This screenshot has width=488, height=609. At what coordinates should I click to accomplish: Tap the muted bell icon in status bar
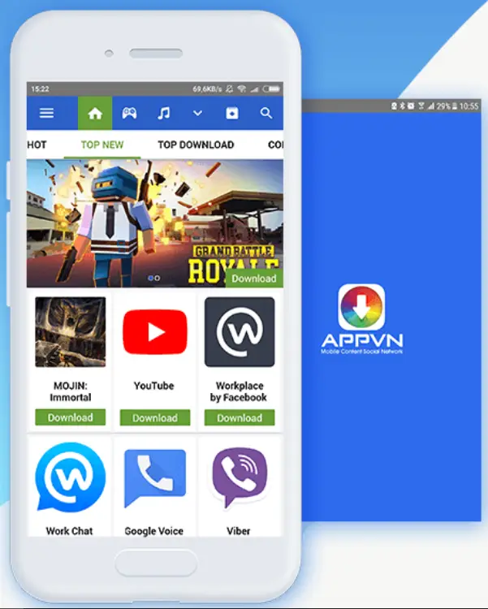click(x=229, y=89)
